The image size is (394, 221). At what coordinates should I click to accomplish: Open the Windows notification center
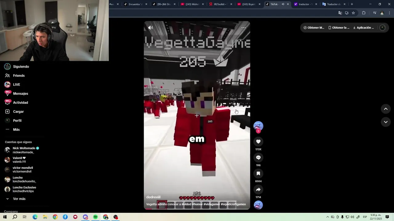click(x=387, y=217)
